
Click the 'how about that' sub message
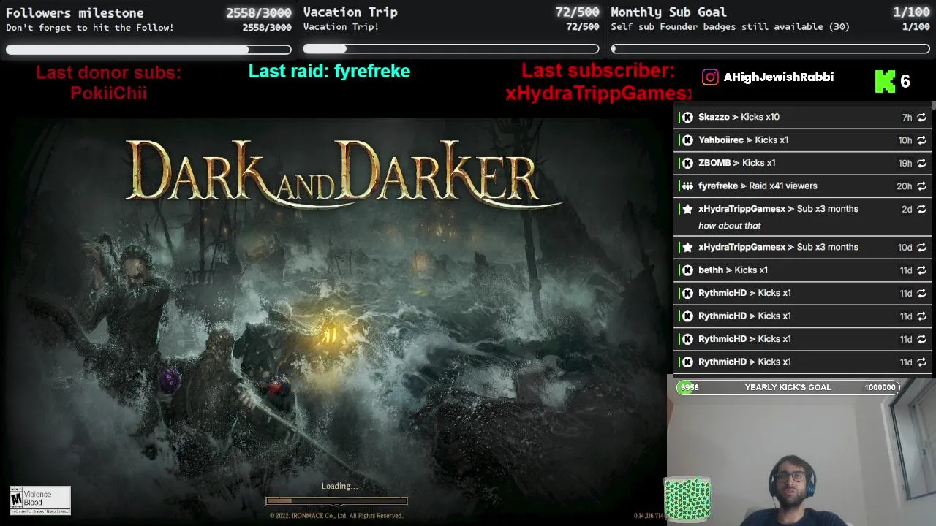tap(729, 226)
